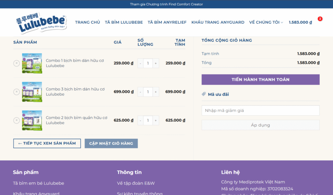The image size is (333, 195).
Task: Increase quantity of Combo 3 bịch bỉm dán
Action: [156, 92]
